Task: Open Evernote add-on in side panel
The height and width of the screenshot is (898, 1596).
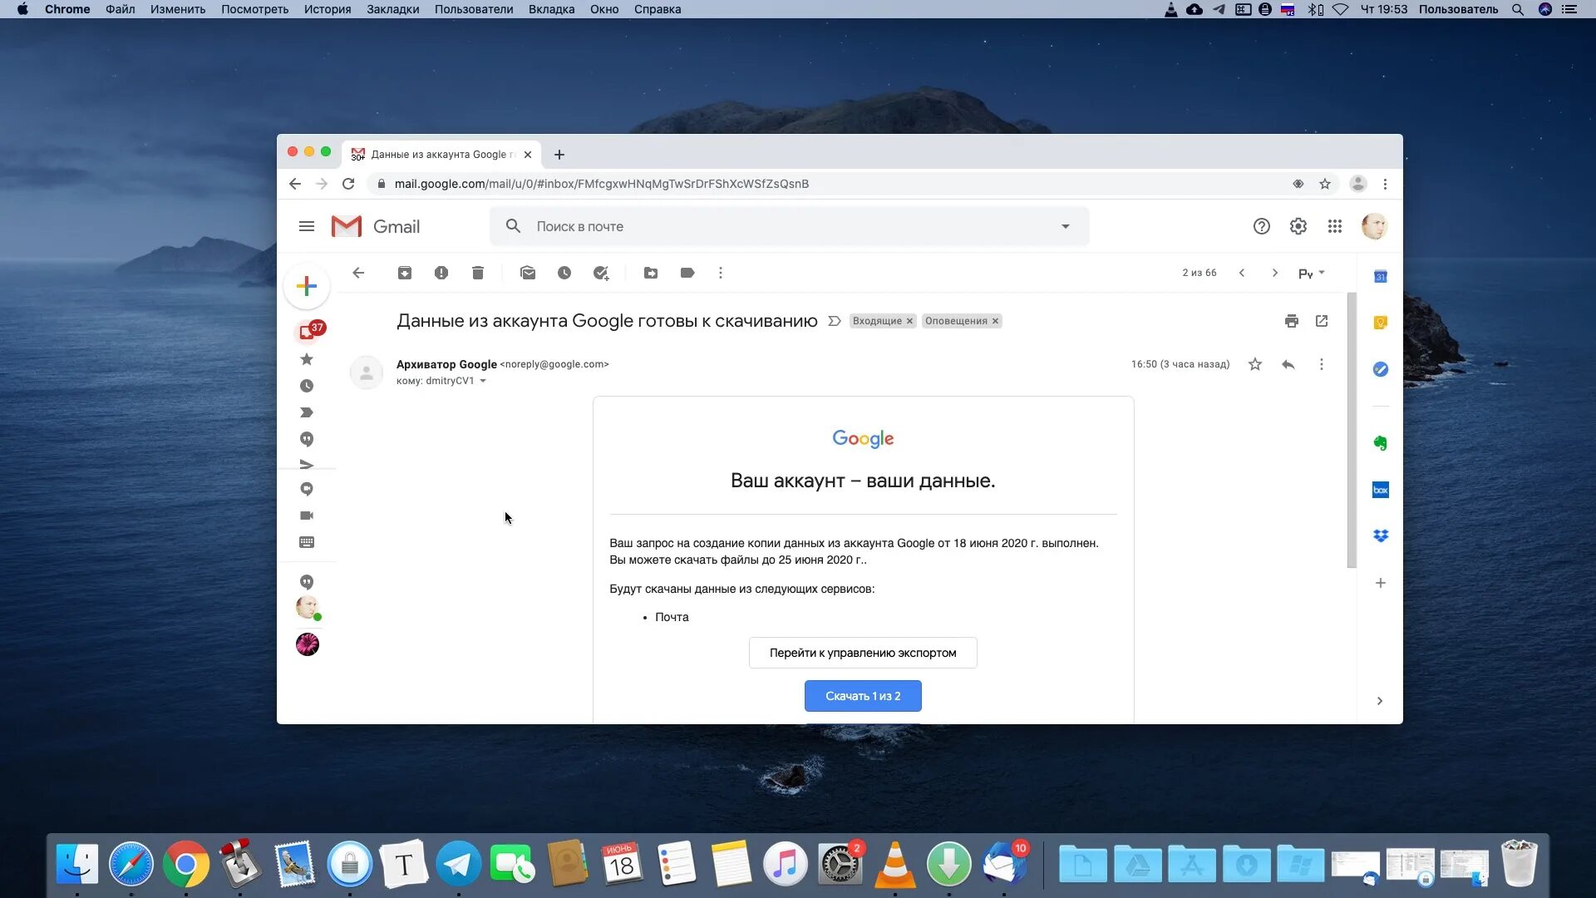Action: pyautogui.click(x=1380, y=443)
